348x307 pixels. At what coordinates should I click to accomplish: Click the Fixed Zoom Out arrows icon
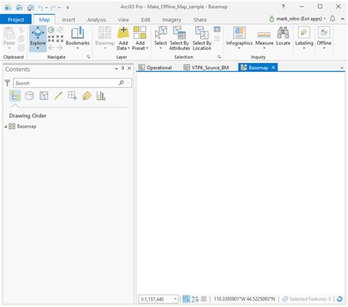60,39
